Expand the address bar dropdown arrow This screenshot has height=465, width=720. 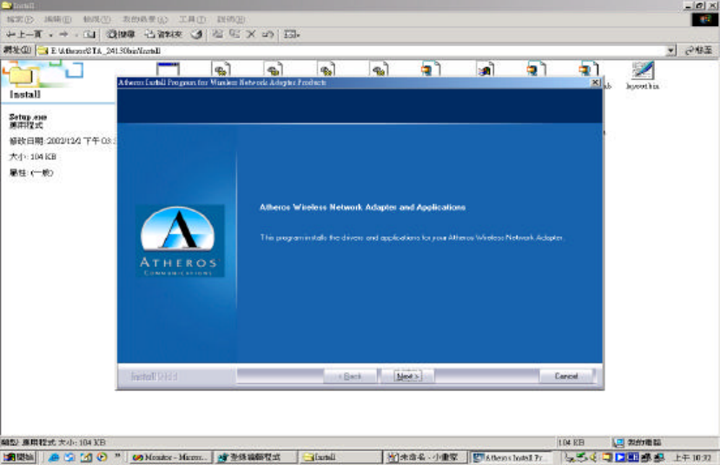tap(670, 50)
